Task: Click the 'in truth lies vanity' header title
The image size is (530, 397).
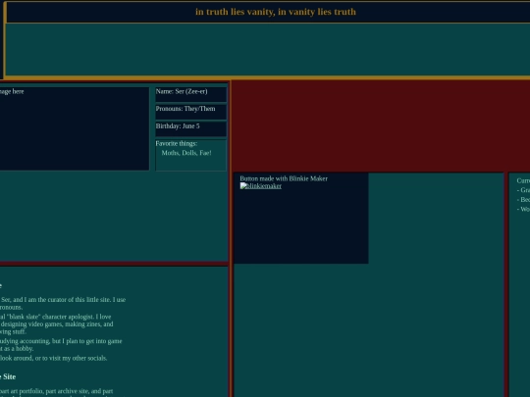Action: click(x=276, y=12)
